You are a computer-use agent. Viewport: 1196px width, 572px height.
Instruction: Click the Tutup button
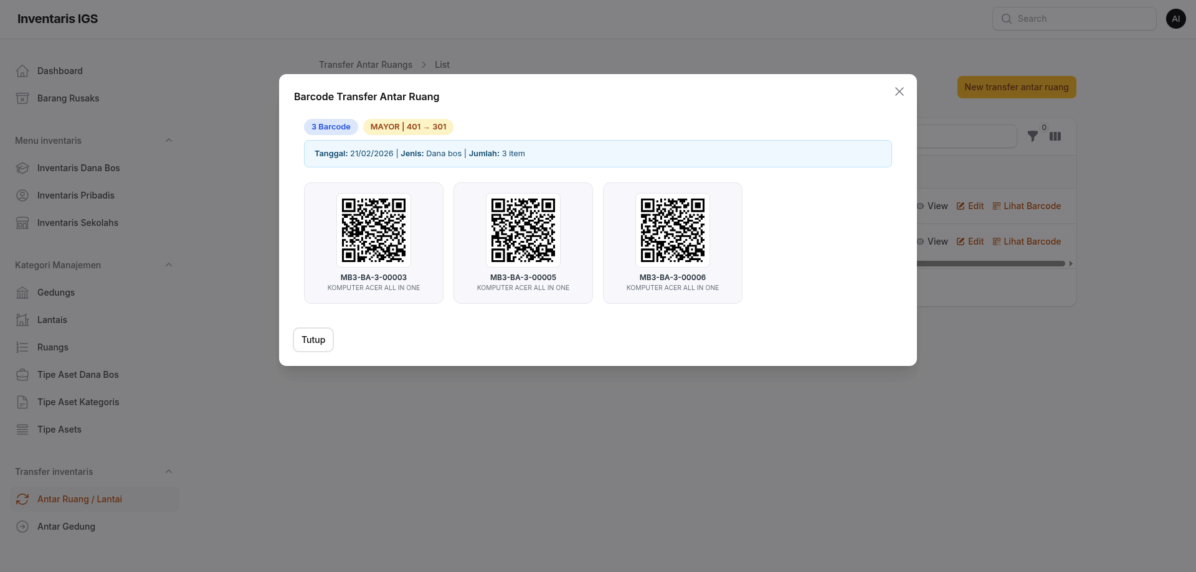313,340
